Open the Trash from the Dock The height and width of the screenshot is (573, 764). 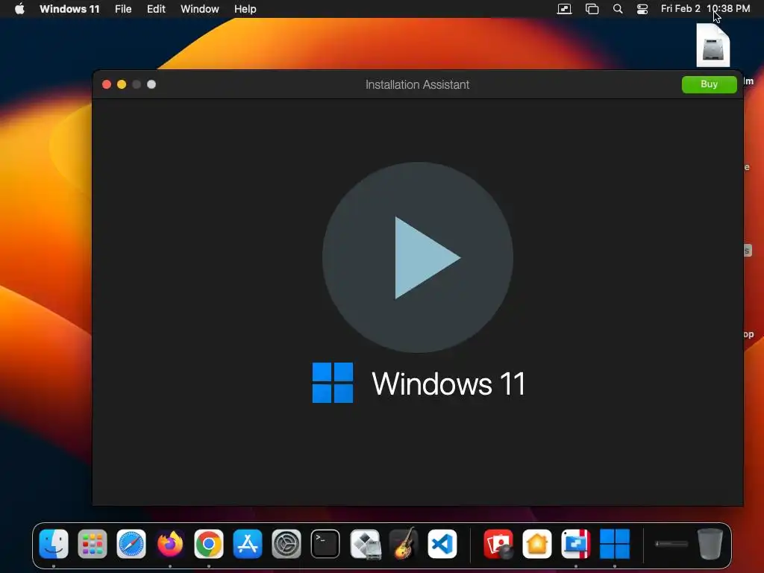point(710,543)
